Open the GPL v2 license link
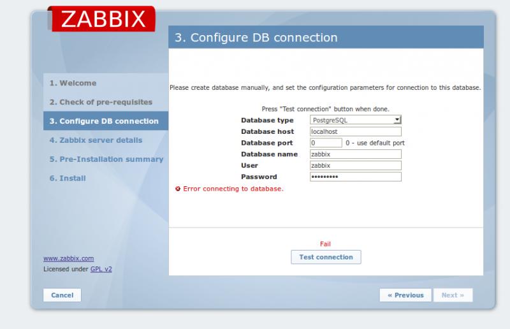Screen dimensions: 510x329 pyautogui.click(x=101, y=269)
